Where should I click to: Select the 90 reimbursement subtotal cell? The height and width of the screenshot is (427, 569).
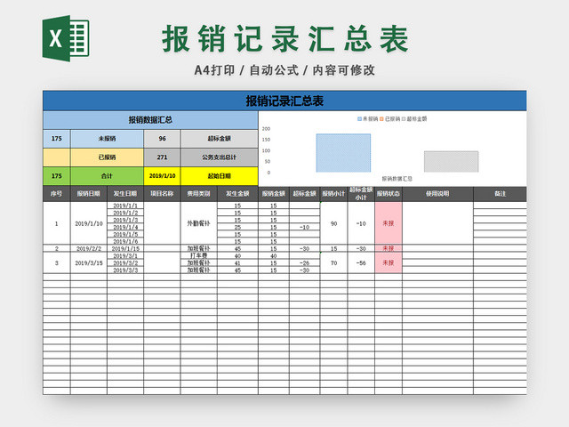tap(333, 223)
